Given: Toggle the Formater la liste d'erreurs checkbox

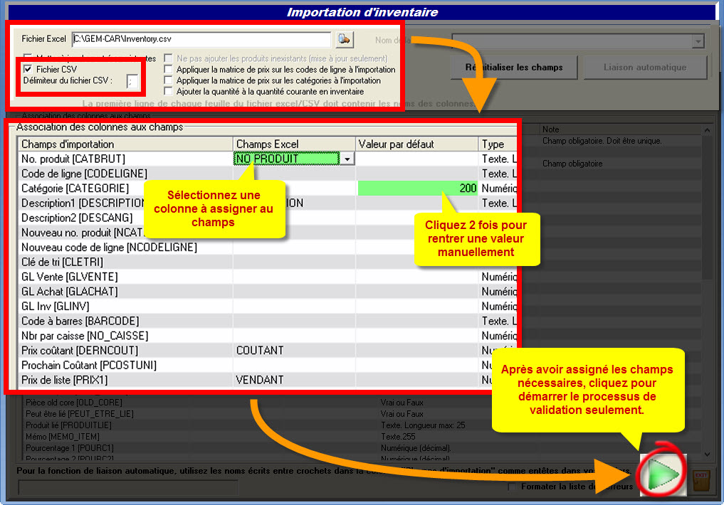Looking at the screenshot, I should (x=512, y=487).
